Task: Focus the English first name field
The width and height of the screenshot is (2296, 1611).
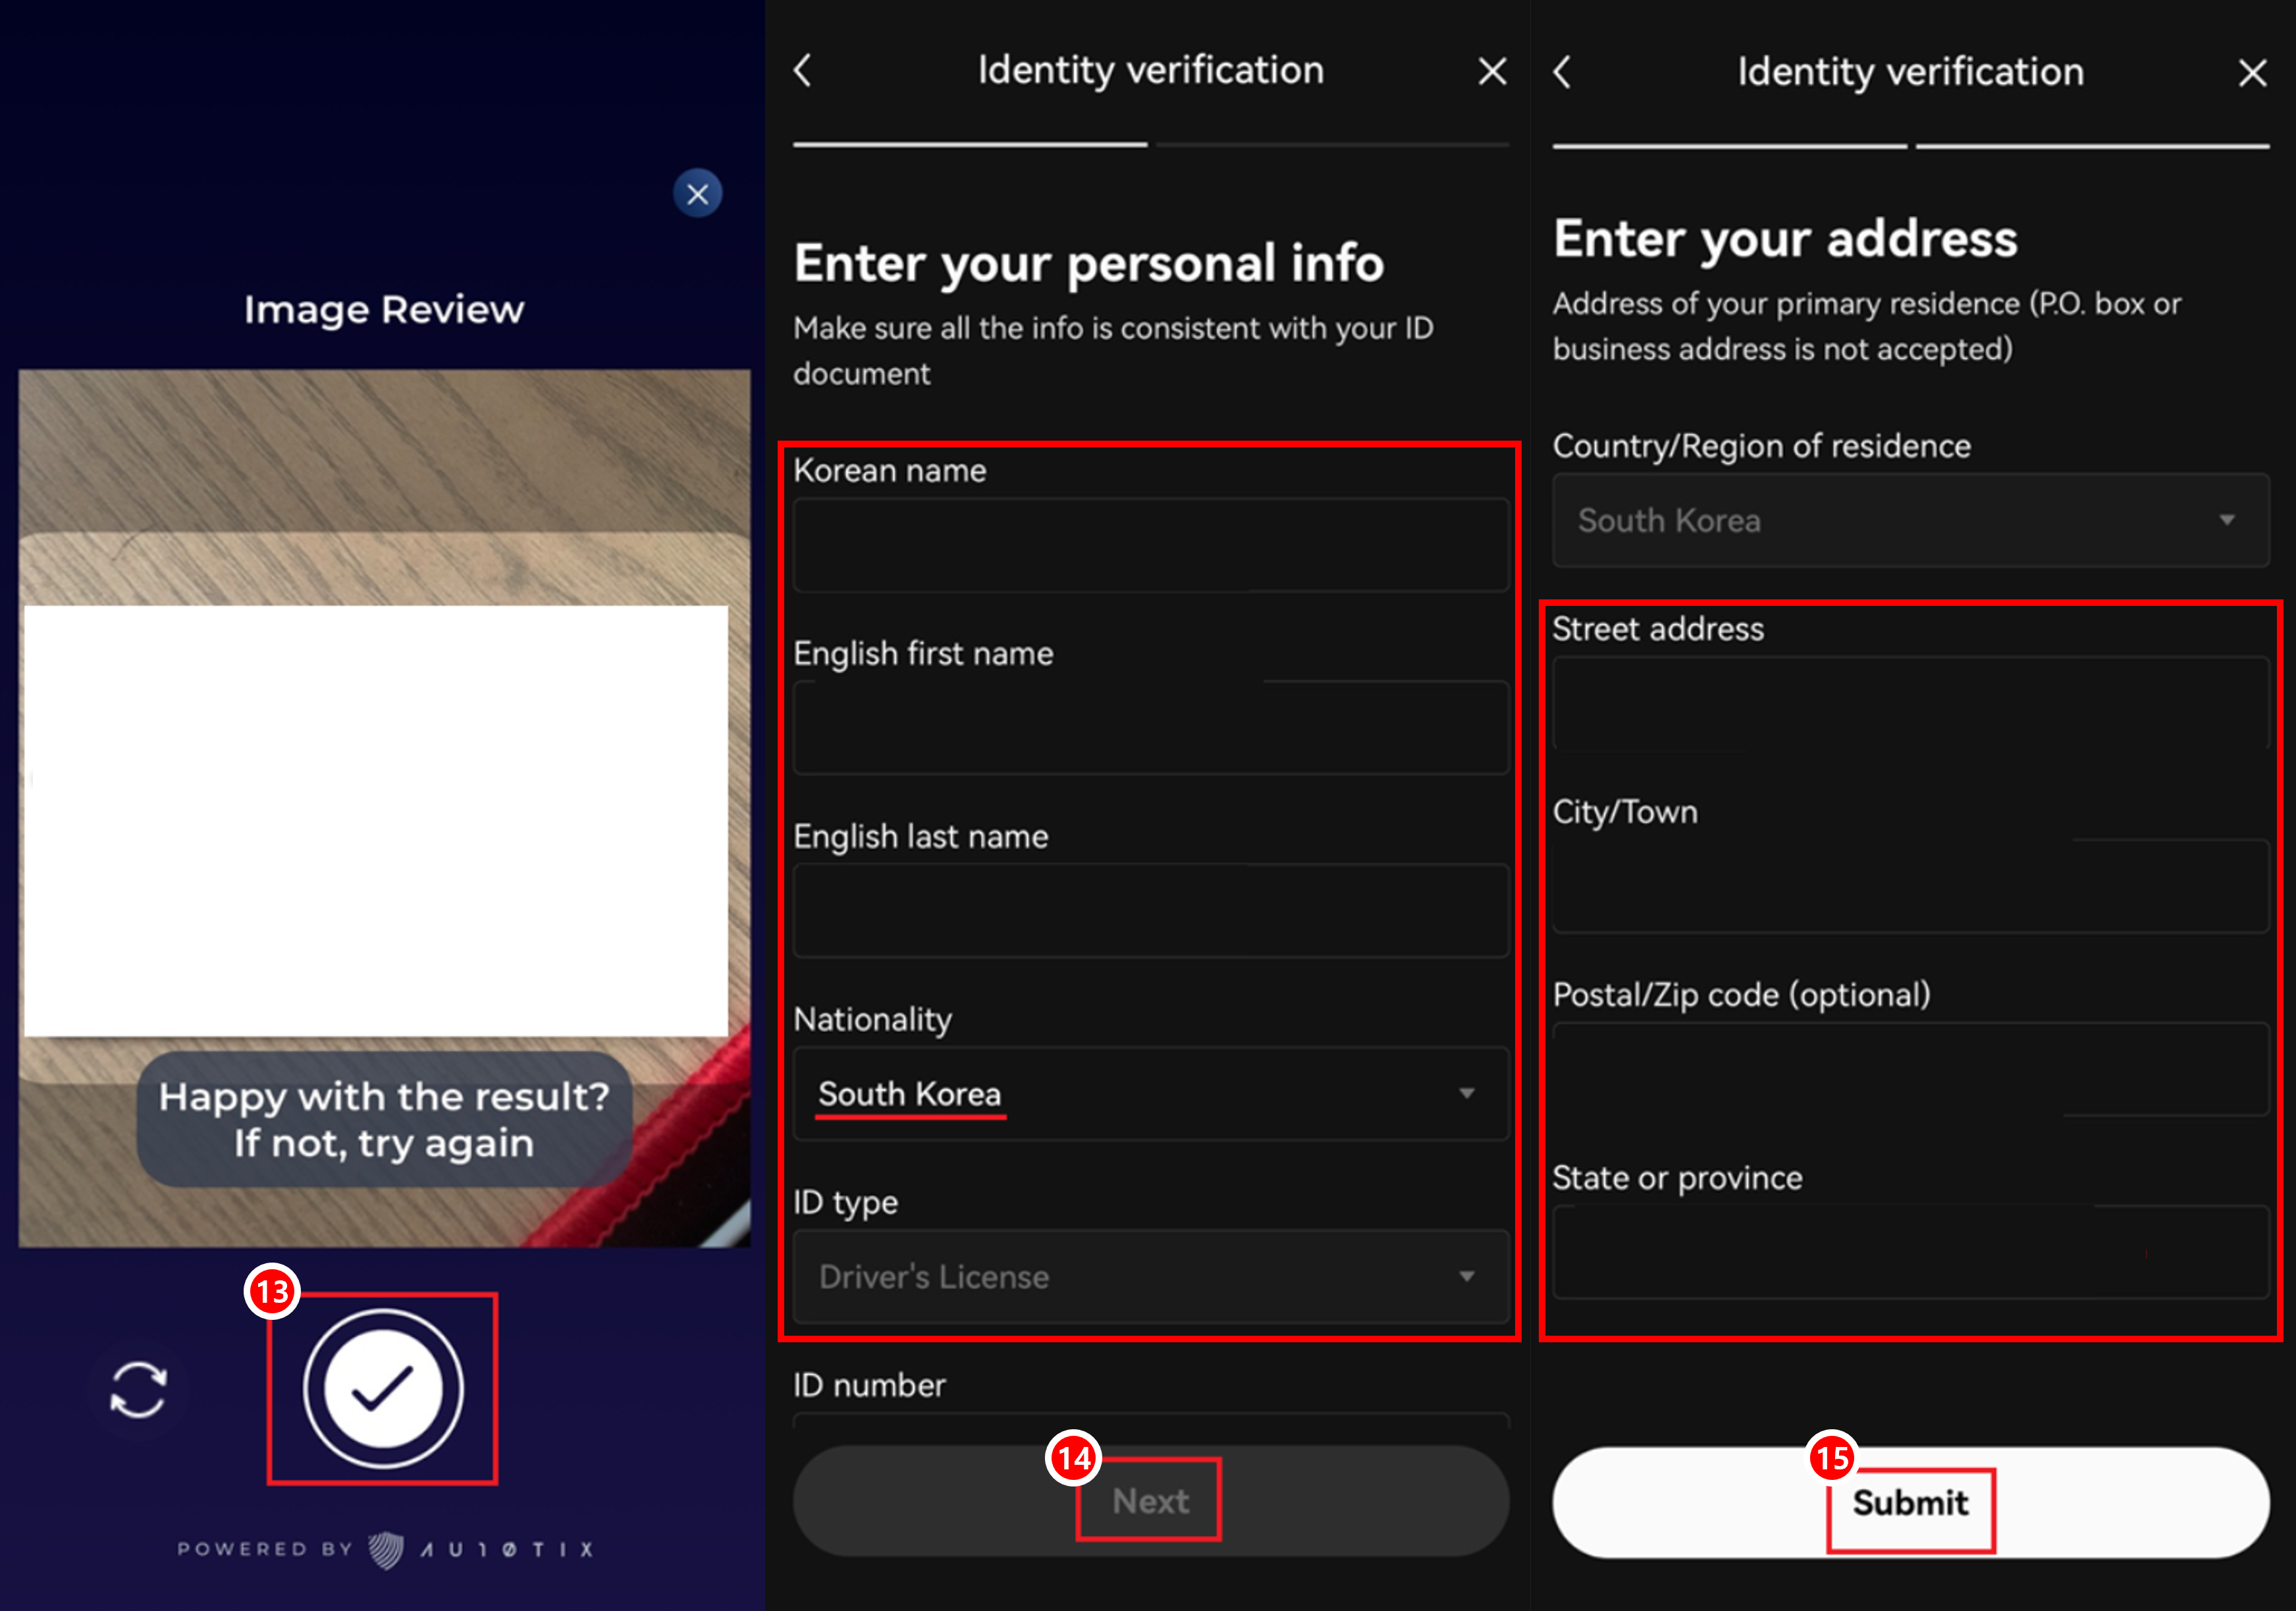Action: coord(1151,728)
